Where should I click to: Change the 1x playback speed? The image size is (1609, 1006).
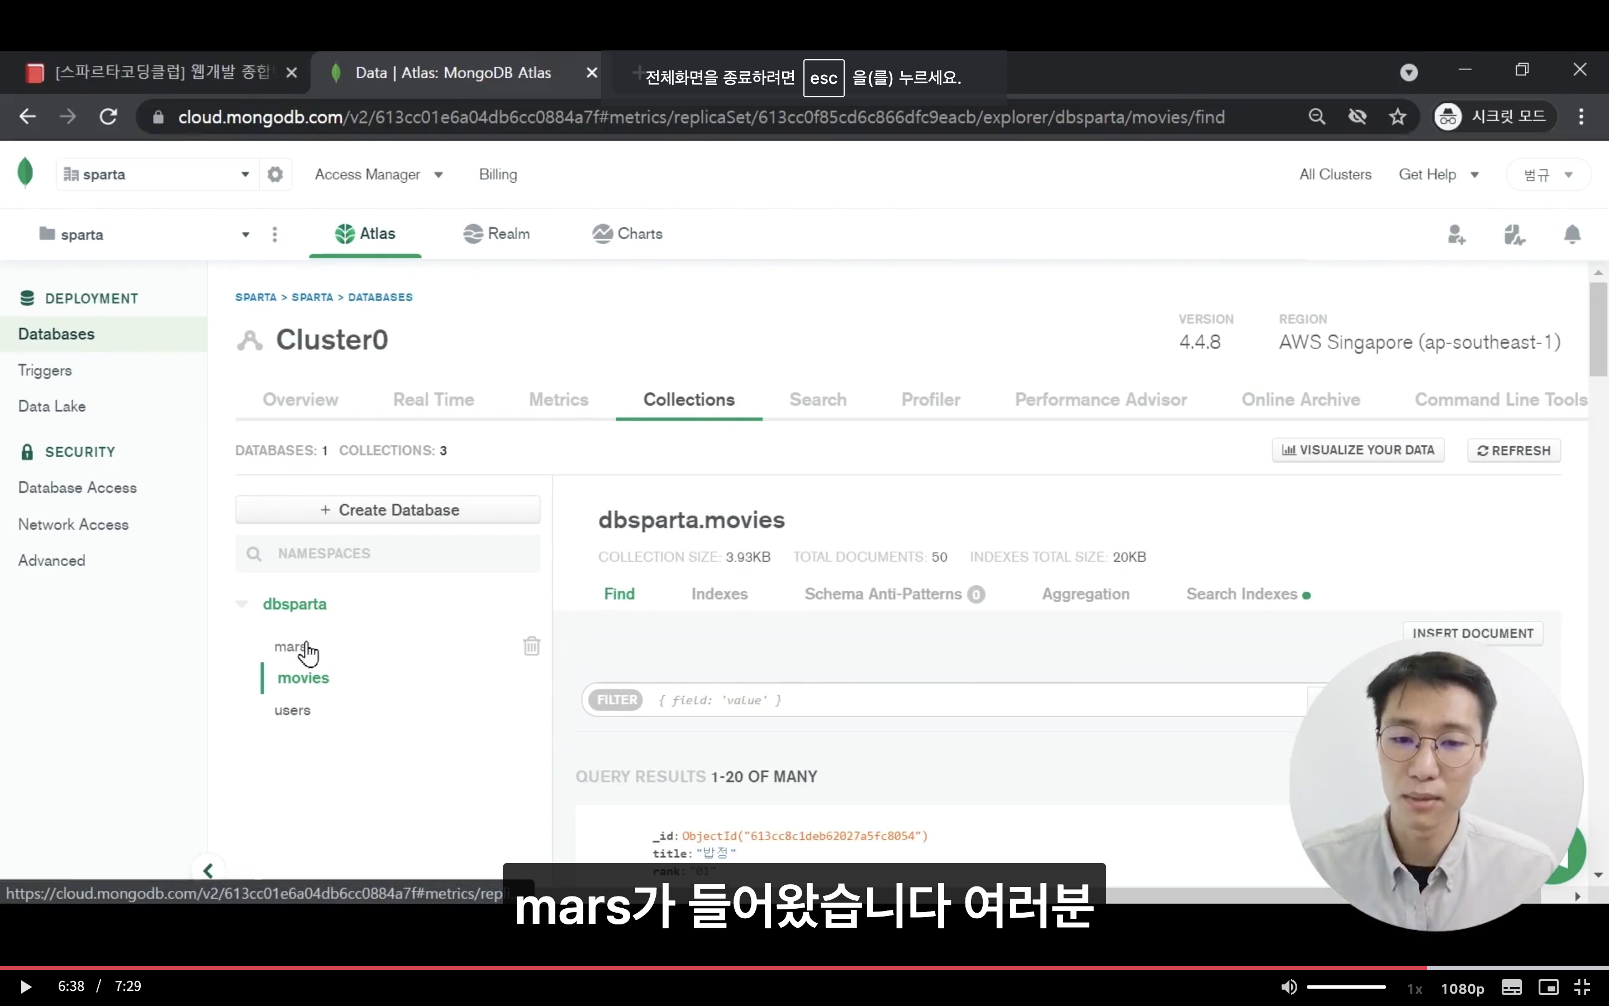(x=1414, y=989)
